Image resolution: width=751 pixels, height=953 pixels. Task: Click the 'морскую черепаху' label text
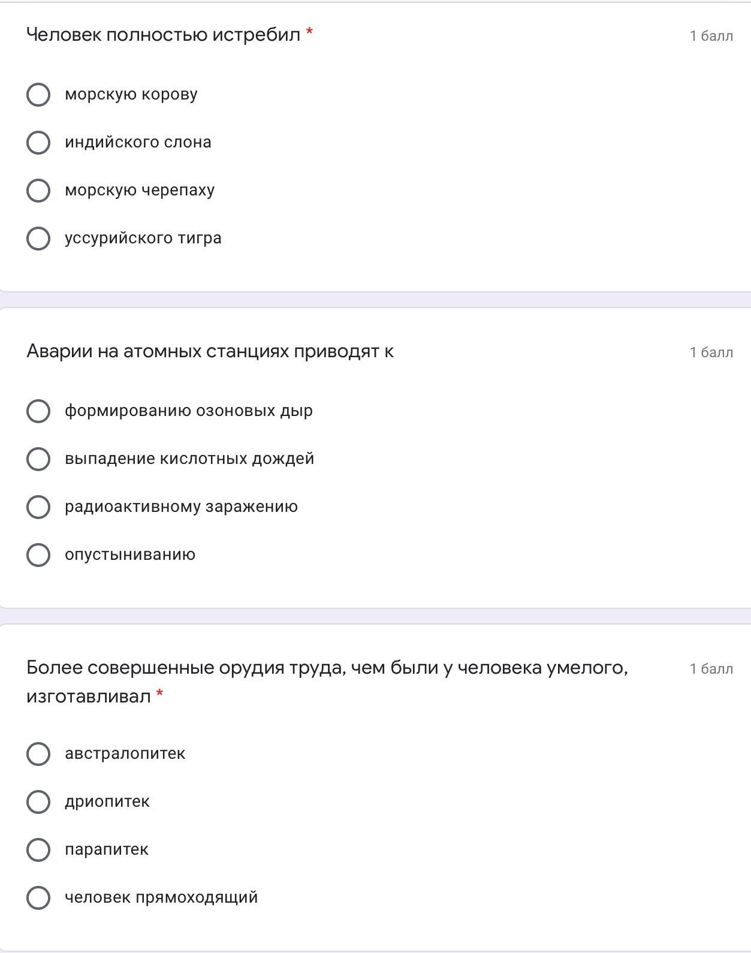(x=140, y=191)
